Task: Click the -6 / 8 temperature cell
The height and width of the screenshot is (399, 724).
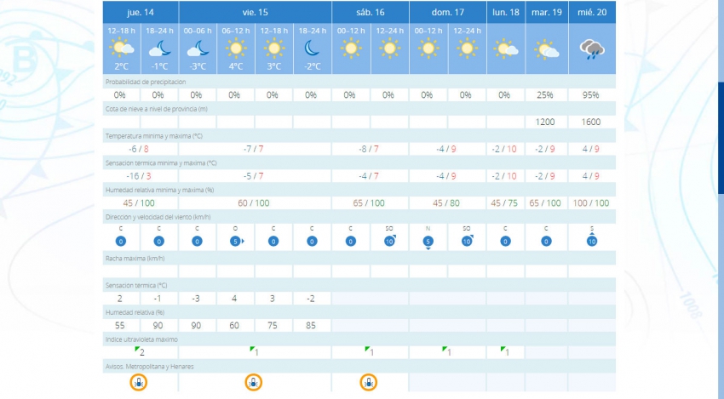Action: click(139, 149)
